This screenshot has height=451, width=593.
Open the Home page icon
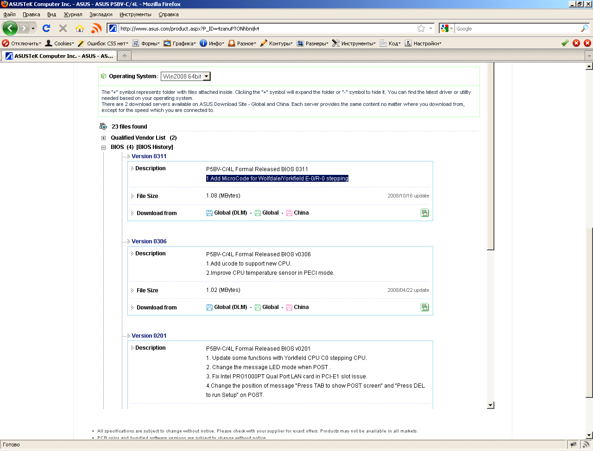(80, 28)
